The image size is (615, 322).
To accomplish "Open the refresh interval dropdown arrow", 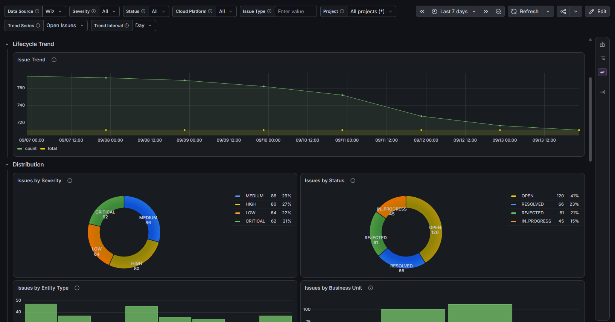I will click(548, 11).
